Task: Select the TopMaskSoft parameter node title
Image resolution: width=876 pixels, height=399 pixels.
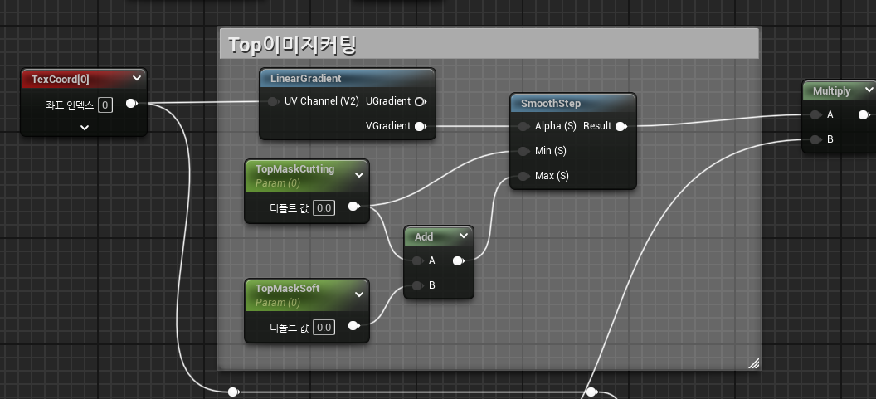Action: point(288,289)
